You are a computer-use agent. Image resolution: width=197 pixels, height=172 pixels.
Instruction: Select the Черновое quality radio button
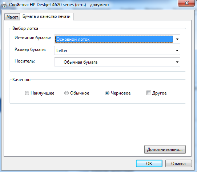107,93
